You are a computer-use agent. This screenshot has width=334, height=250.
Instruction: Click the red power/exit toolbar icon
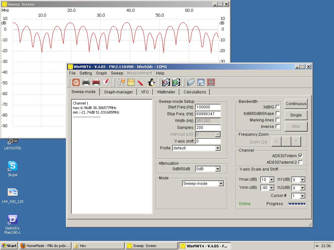(76, 82)
